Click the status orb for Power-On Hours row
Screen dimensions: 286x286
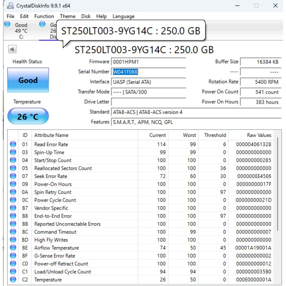[13, 184]
